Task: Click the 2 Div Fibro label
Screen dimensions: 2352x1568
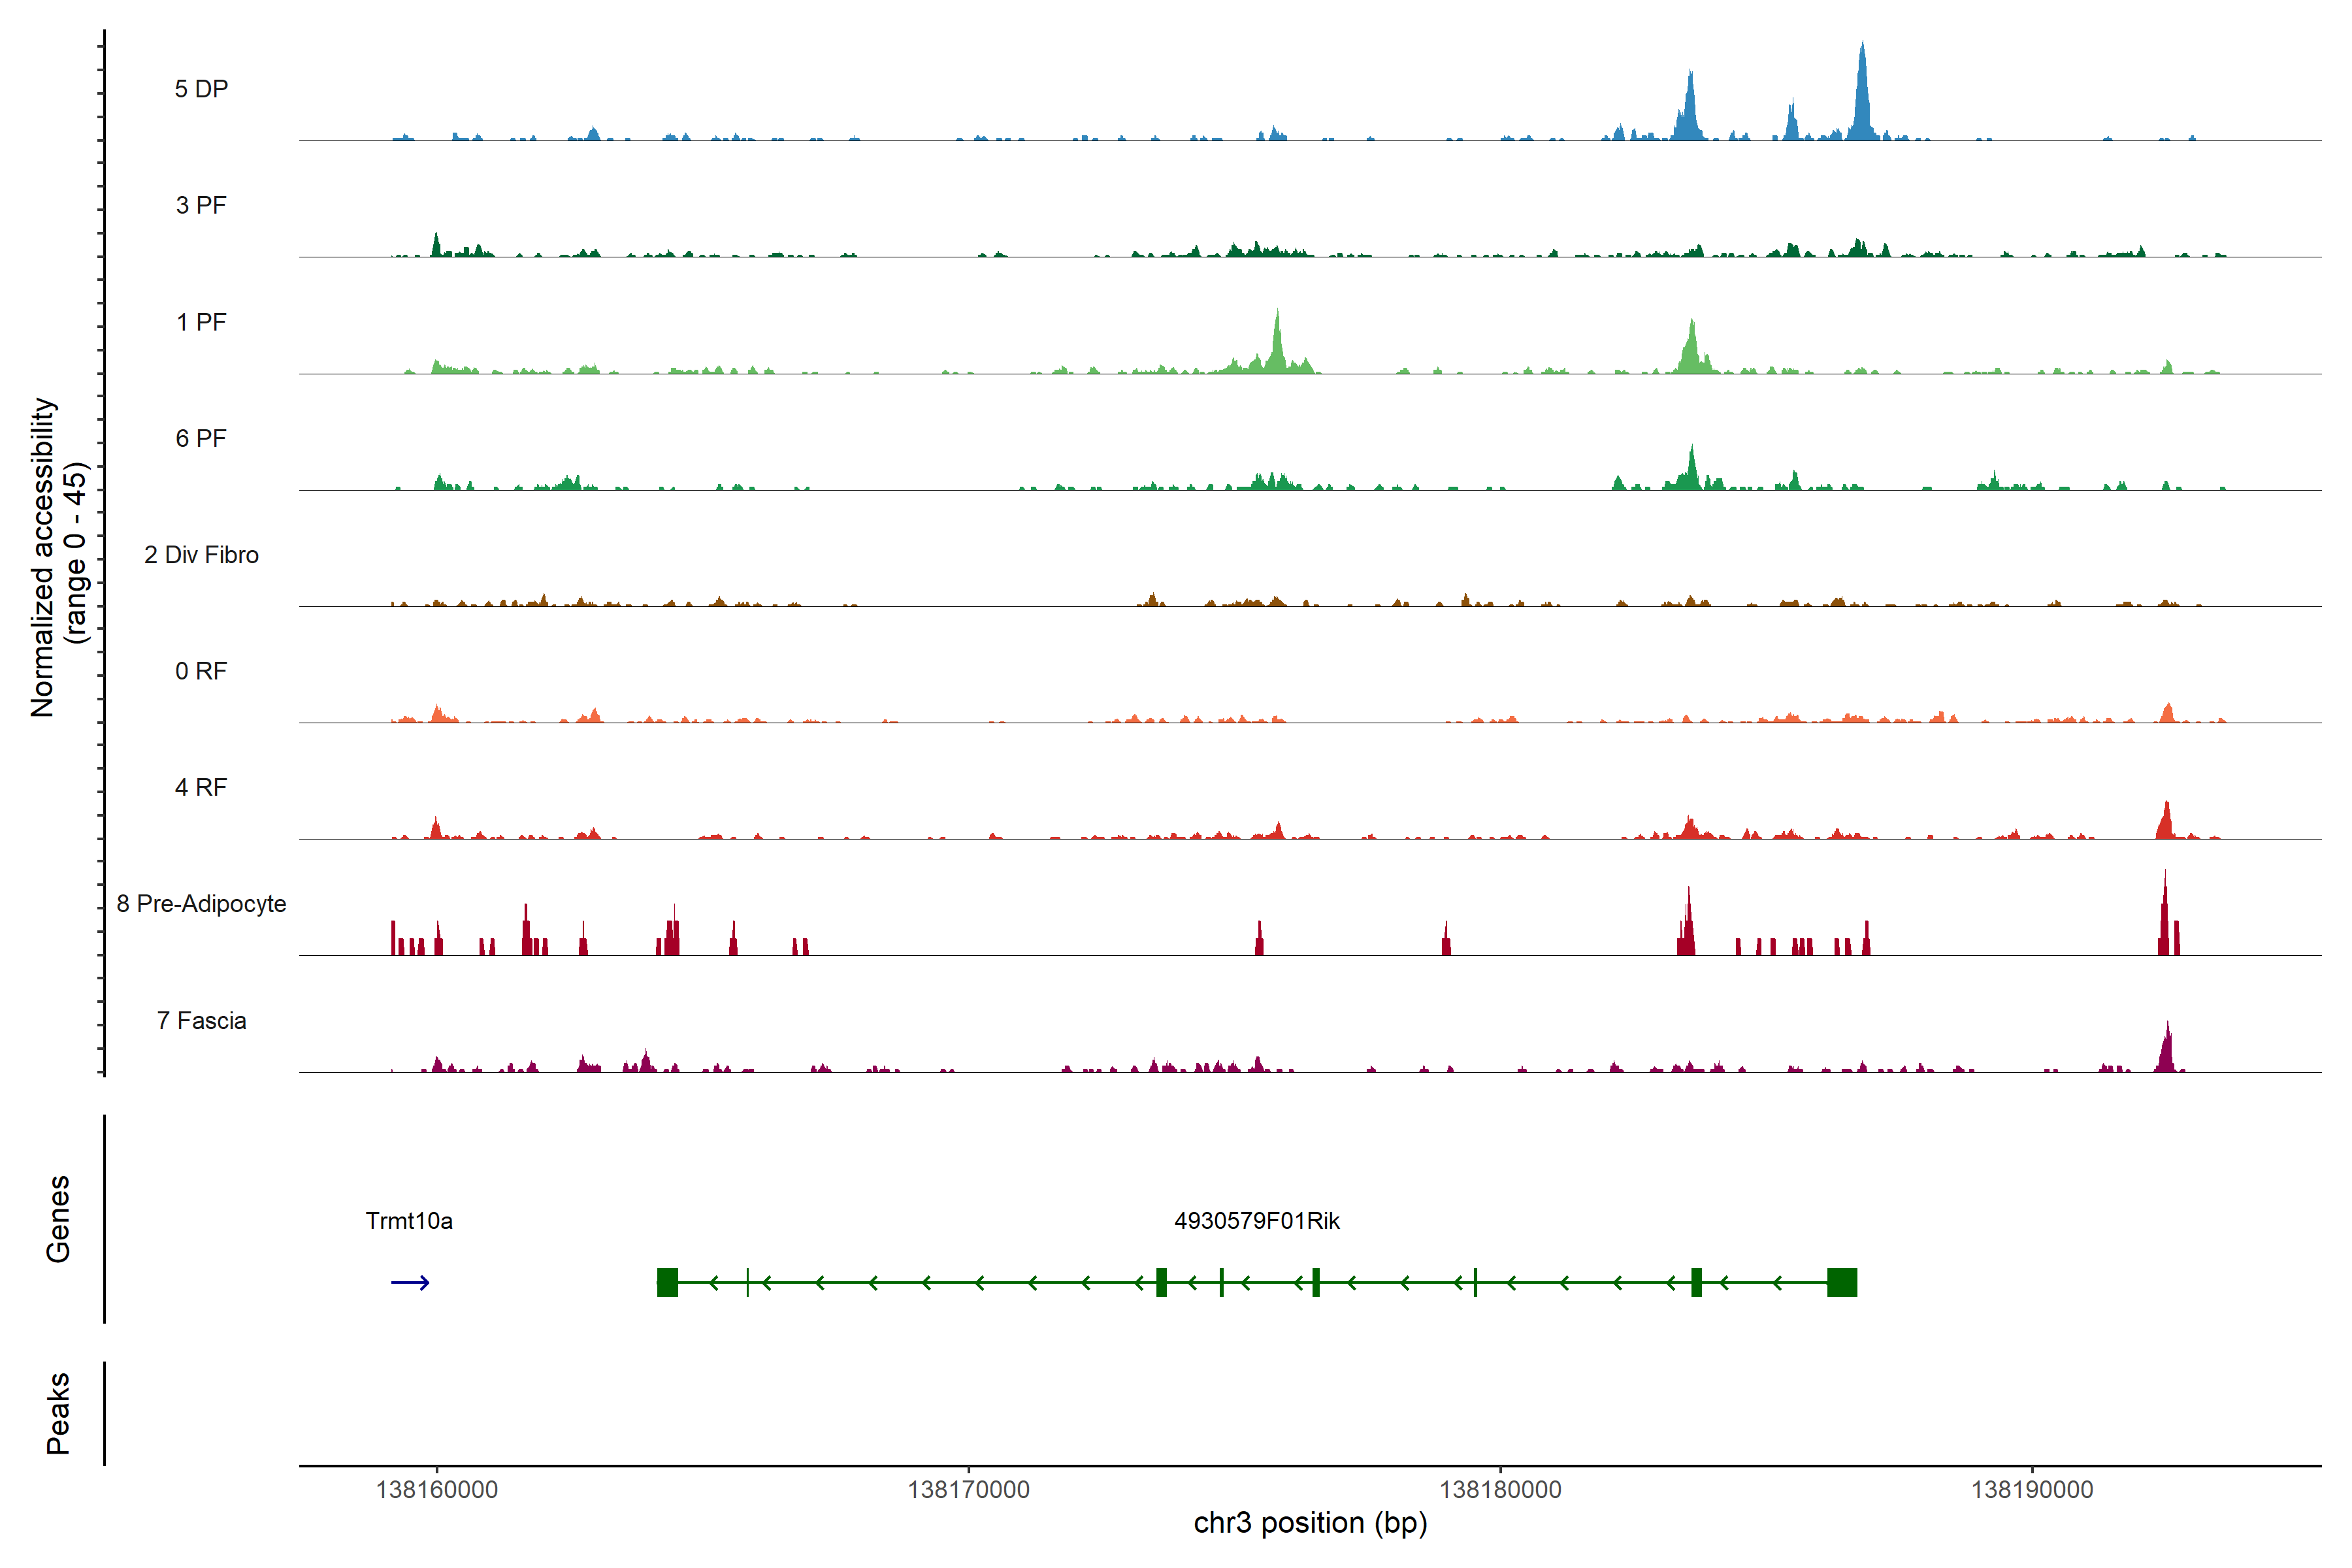Action: 201,555
